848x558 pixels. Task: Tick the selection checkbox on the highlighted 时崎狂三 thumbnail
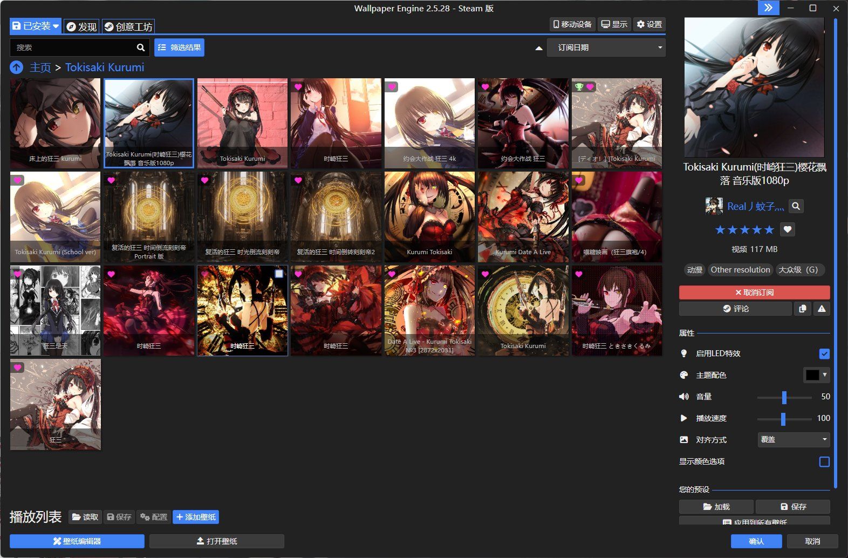pyautogui.click(x=279, y=274)
